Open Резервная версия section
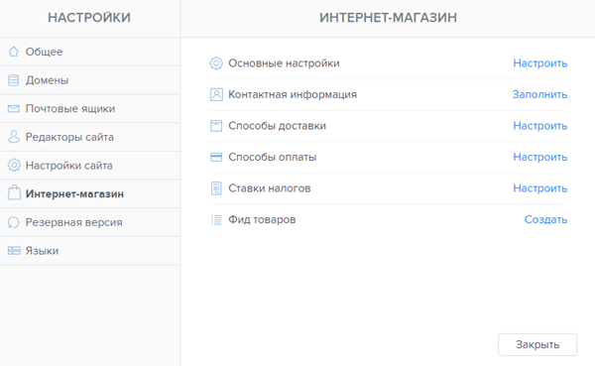The width and height of the screenshot is (595, 366). tap(90, 222)
